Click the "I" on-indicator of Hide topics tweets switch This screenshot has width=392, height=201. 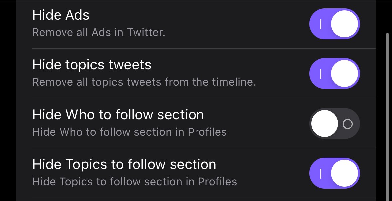321,74
